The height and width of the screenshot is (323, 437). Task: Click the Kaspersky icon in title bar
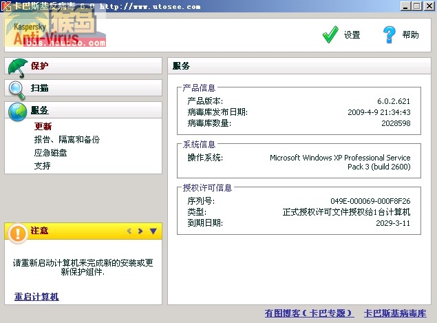(6, 6)
